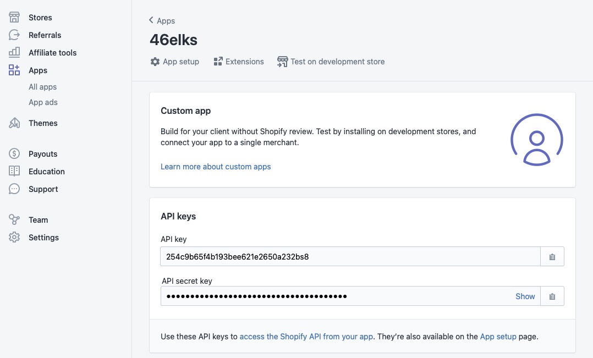
Task: Click the Stores icon in sidebar
Action: (x=14, y=18)
